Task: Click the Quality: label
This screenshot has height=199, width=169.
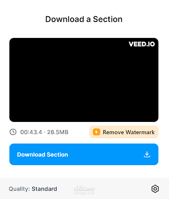Action: point(19,189)
